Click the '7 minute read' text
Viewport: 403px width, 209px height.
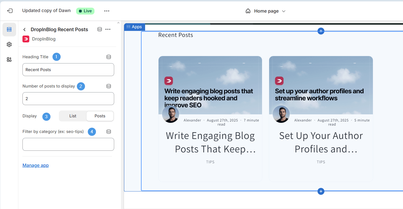[x=238, y=122]
